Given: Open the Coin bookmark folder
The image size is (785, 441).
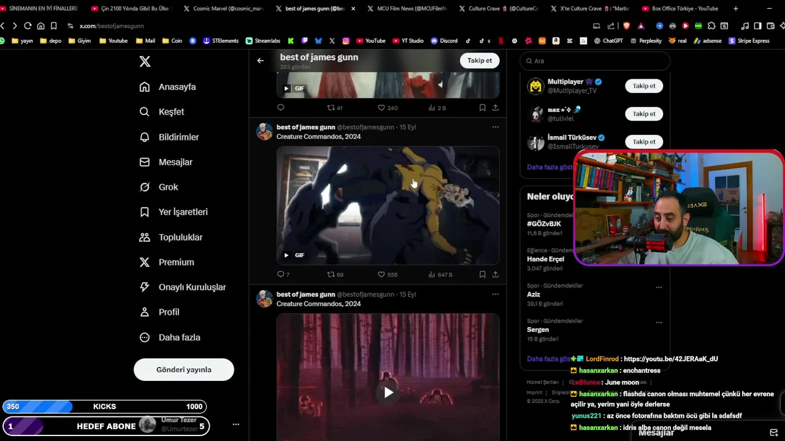Looking at the screenshot, I should [x=172, y=41].
